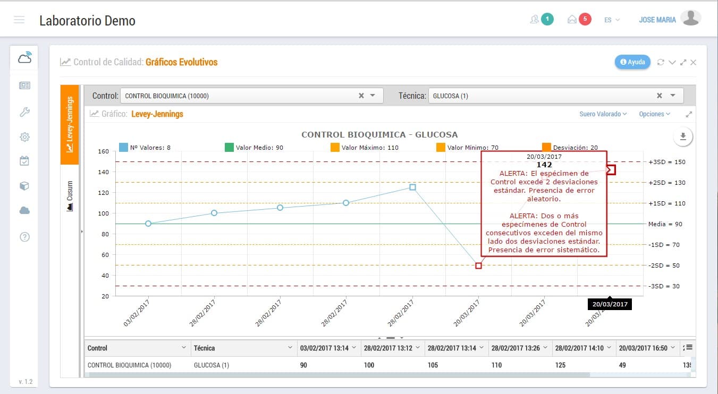This screenshot has height=394, width=718.
Task: Refresh the Gráficos Evolutivos panel
Action: [661, 62]
